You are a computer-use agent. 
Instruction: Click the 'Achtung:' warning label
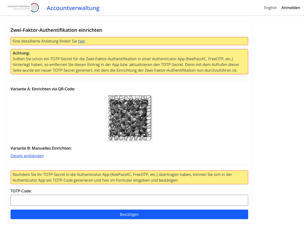click(x=21, y=53)
